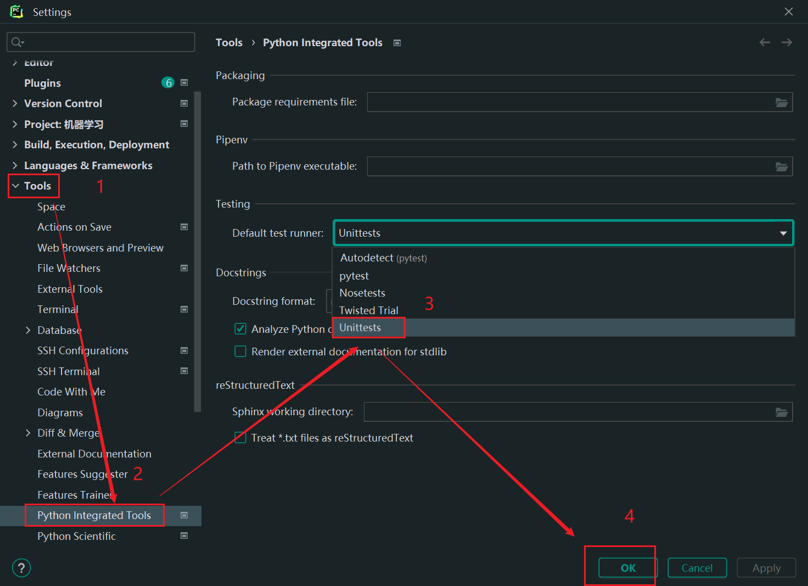Viewport: 808px width, 586px height.
Task: Focus the settings search field
Action: coord(101,42)
